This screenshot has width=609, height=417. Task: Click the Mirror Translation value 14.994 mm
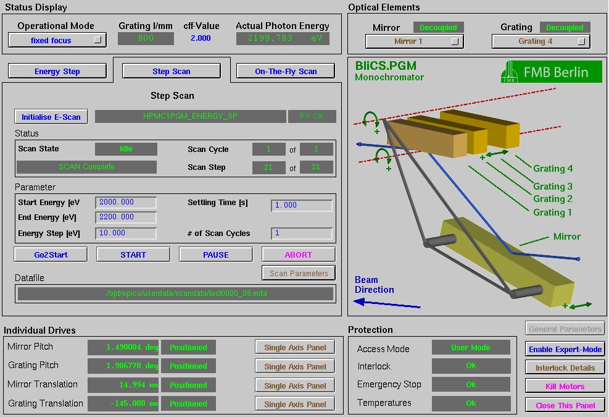tap(123, 385)
